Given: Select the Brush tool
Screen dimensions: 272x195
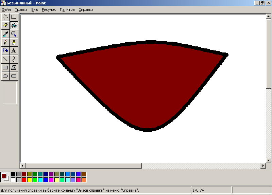Looking at the screenshot, I should 14,42.
